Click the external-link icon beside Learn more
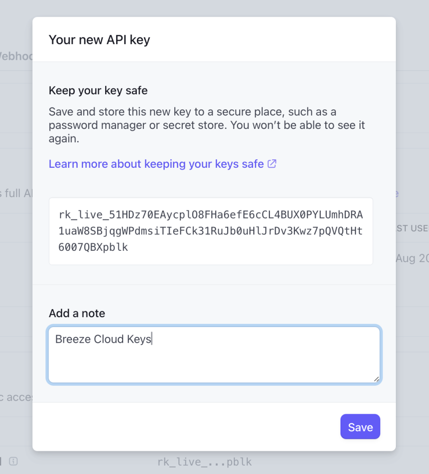429x474 pixels. (x=272, y=164)
